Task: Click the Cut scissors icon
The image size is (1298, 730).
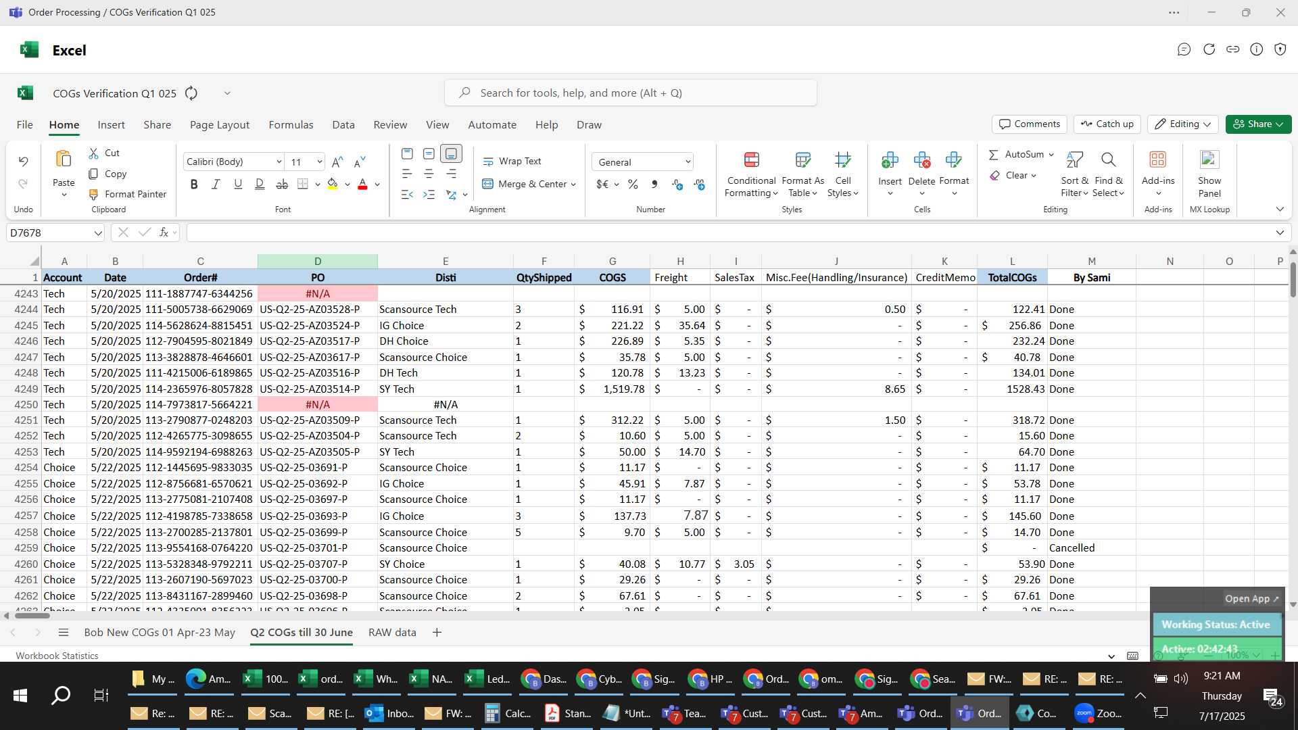Action: click(x=94, y=153)
